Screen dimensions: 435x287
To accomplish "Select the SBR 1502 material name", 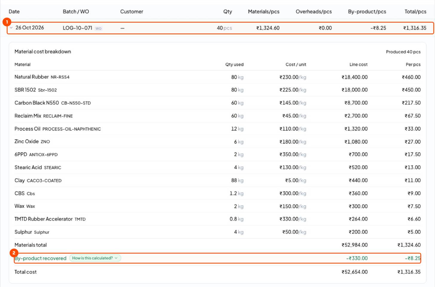I will (25, 90).
